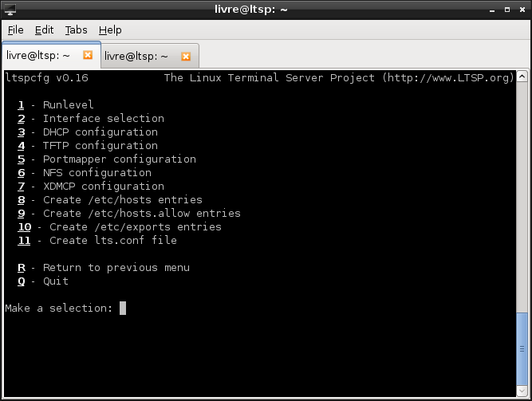The height and width of the screenshot is (401, 532).
Task: Close the terminal window
Action: [522, 10]
